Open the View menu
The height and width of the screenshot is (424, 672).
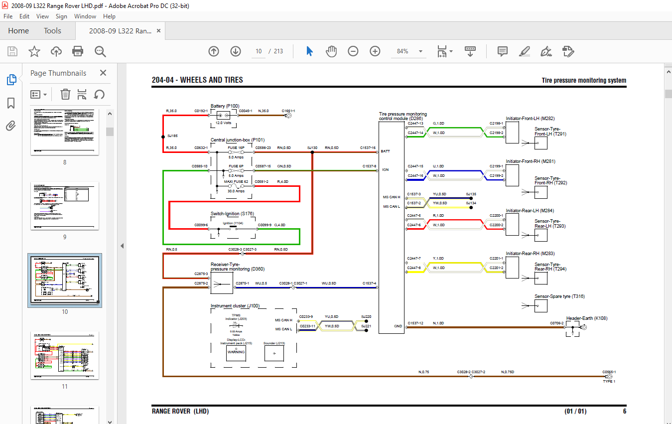[43, 16]
